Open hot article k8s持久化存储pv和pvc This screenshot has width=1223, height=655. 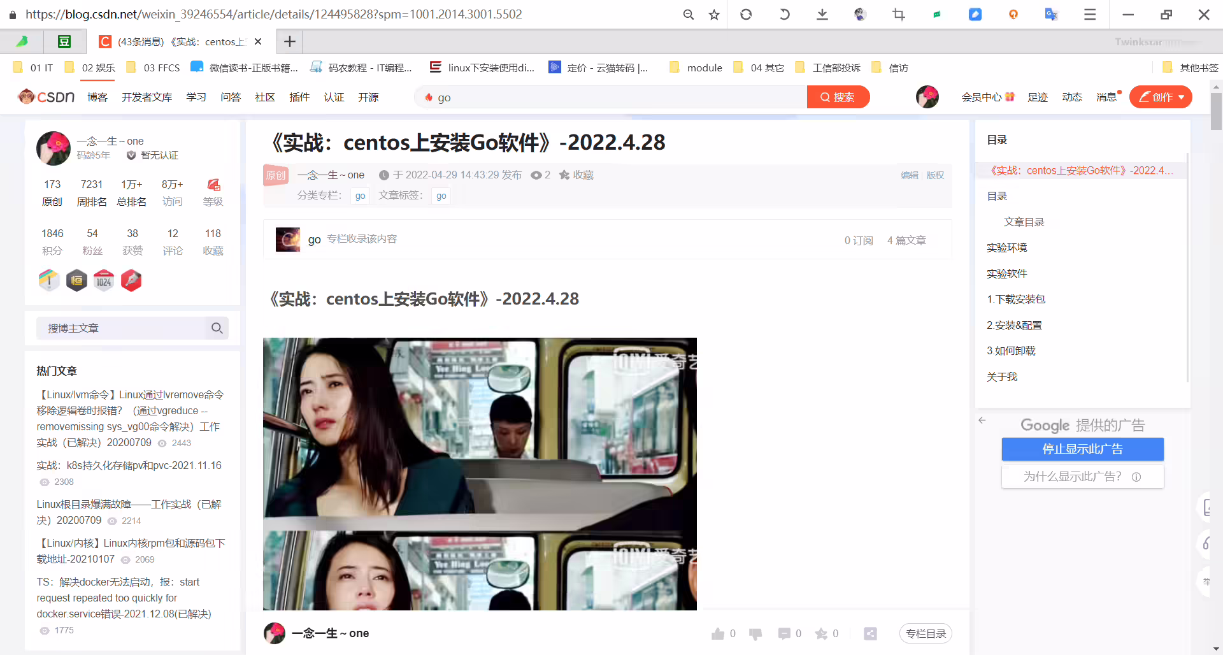coord(129,466)
